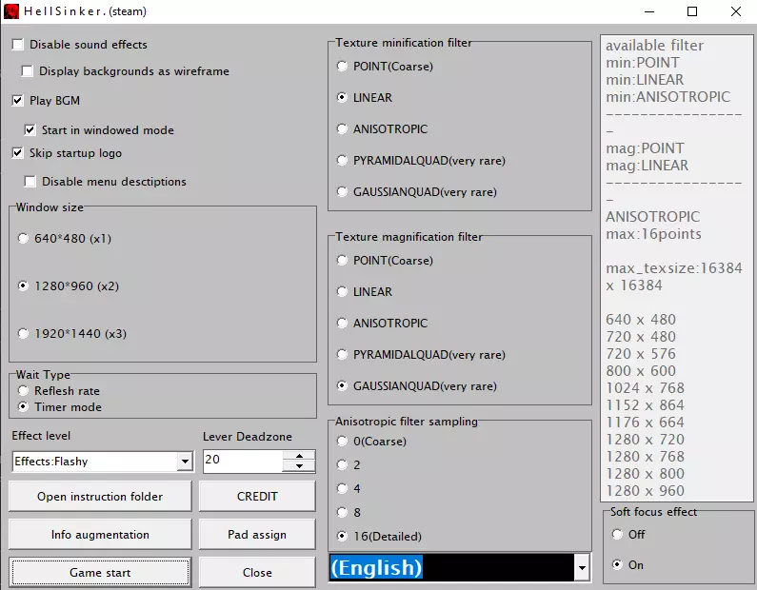Increase Lever Deadzone with up arrow
This screenshot has width=757, height=590.
pos(299,456)
